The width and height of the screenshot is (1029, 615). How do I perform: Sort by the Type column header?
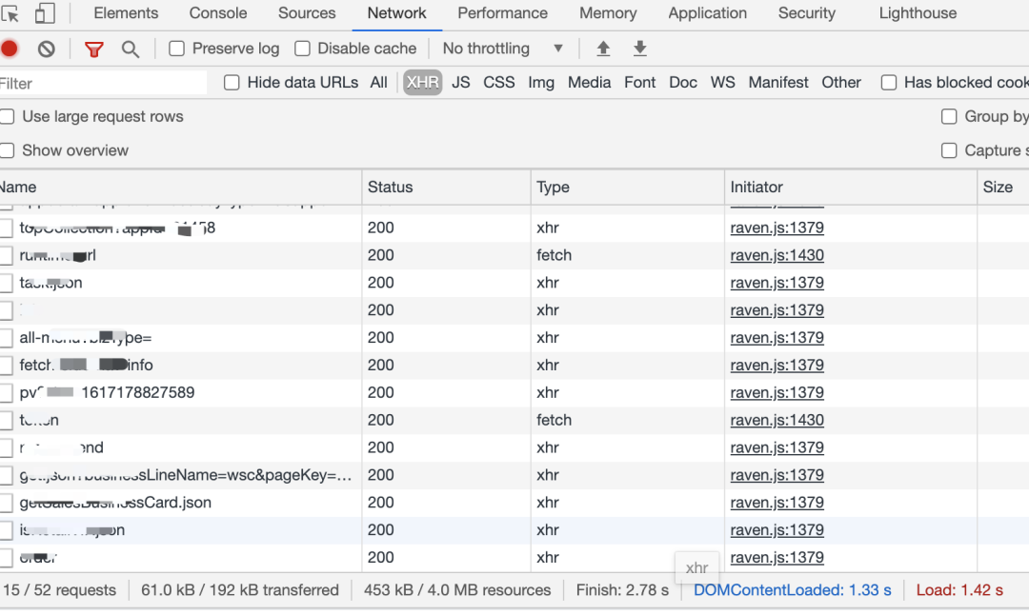627,187
